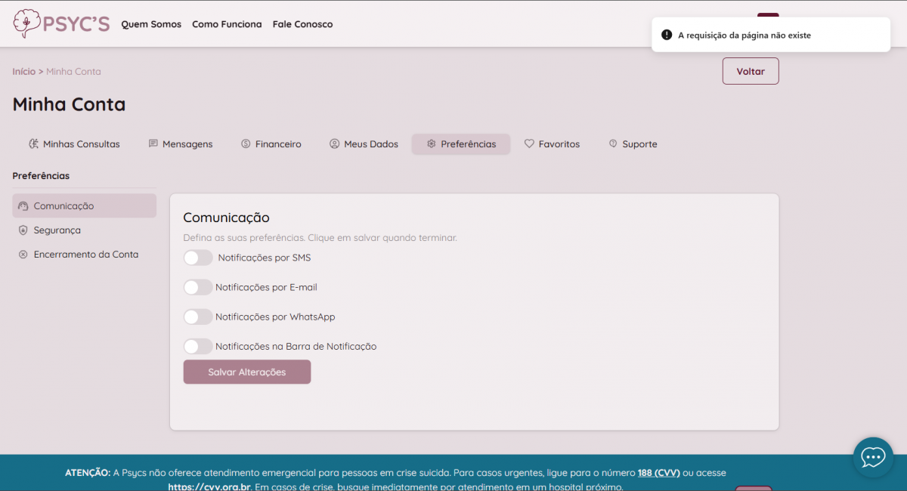Open the Suporte tab
907x491 pixels.
[633, 144]
